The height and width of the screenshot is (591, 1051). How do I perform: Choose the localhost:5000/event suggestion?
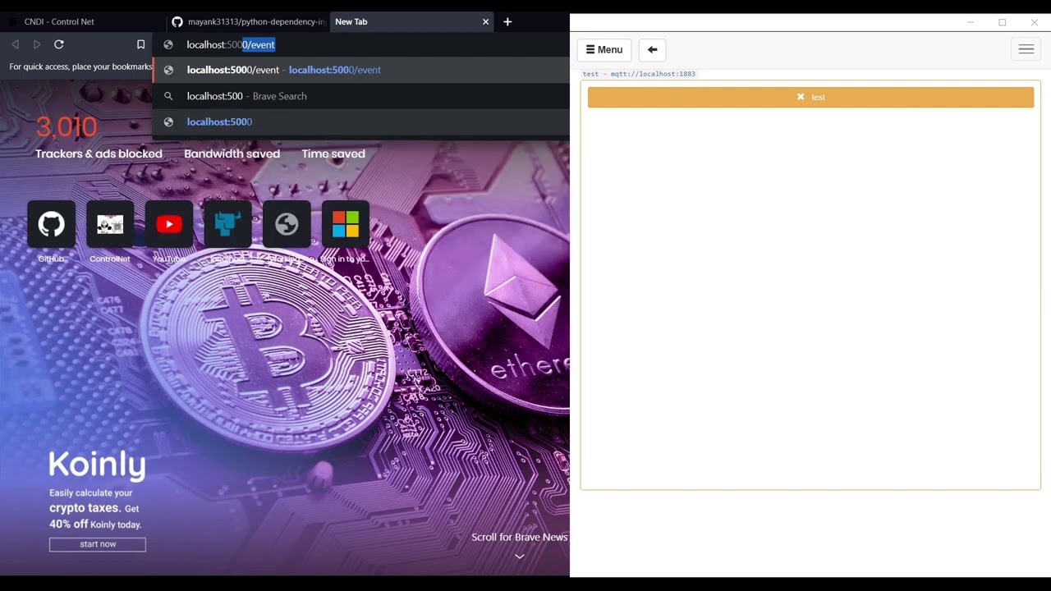[361, 70]
